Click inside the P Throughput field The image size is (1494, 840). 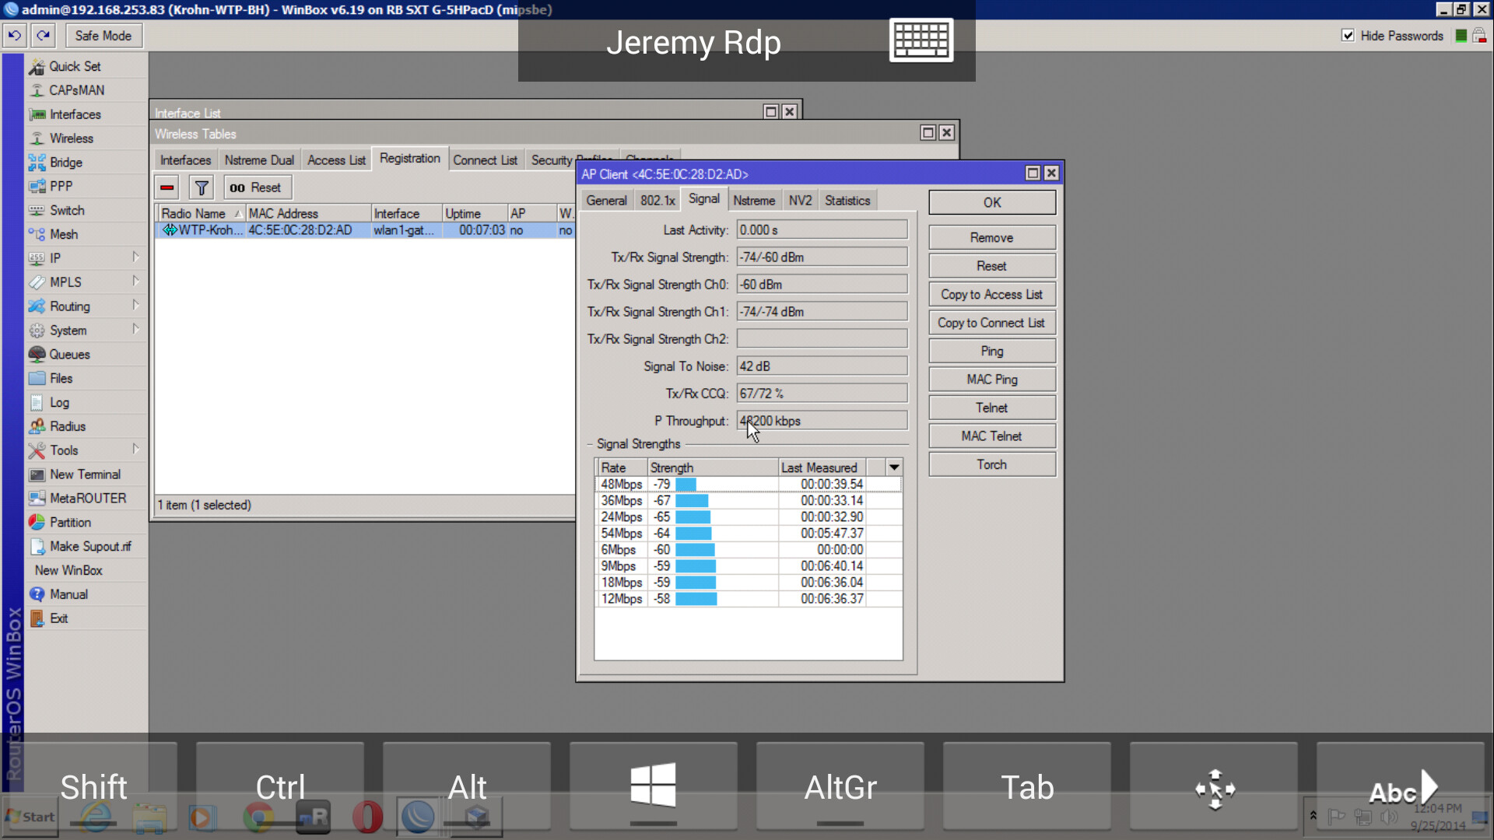pyautogui.click(x=822, y=420)
